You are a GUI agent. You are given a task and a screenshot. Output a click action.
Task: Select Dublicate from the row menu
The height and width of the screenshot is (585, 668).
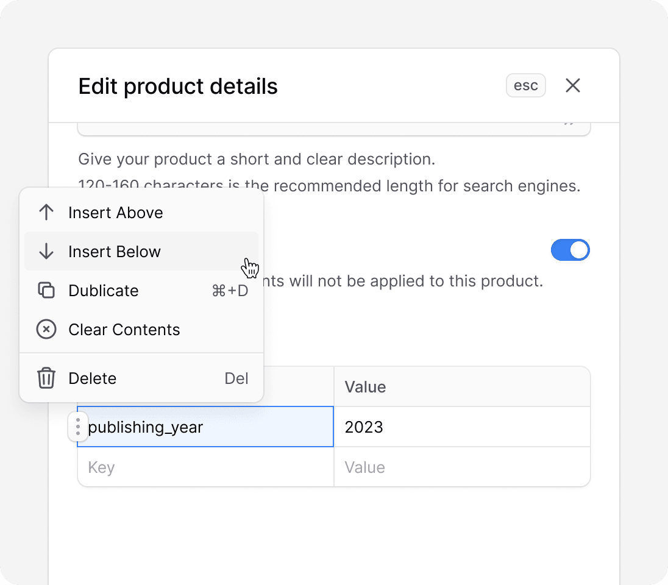click(103, 290)
